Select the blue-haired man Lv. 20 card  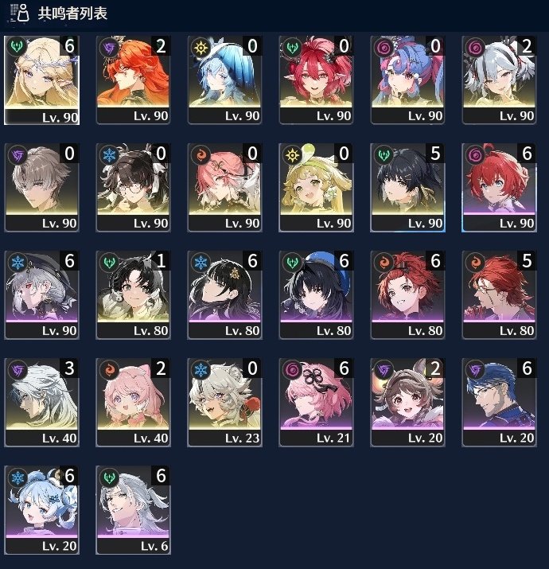[499, 403]
